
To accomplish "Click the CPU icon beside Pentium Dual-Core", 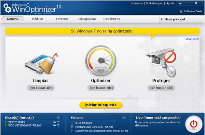I will (x=72, y=127).
